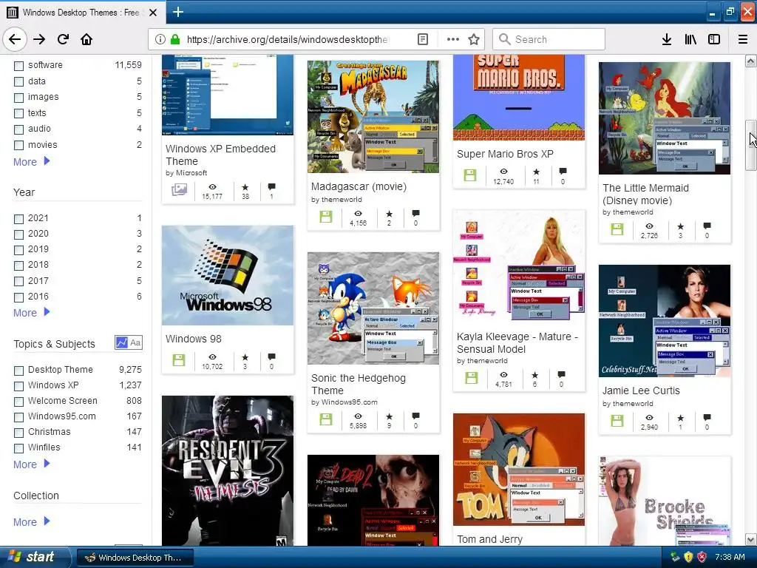Switch Topics display to Aa text view

tap(136, 342)
